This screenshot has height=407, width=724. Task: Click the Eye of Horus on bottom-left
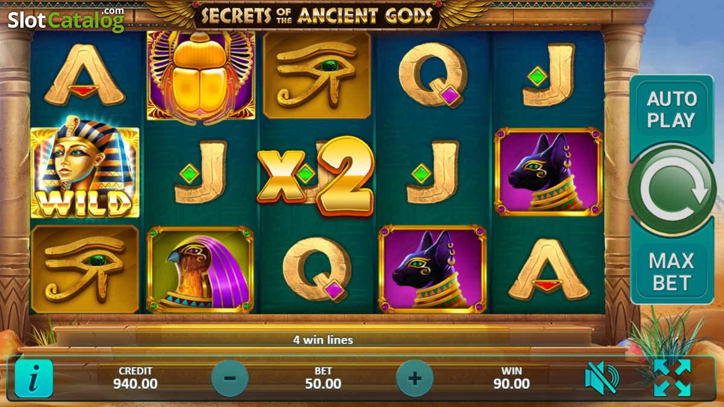pyautogui.click(x=84, y=269)
